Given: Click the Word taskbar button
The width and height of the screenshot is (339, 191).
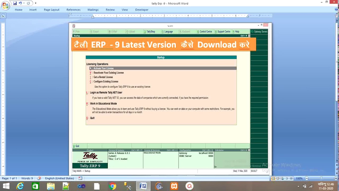Looking at the screenshot, I should tap(143, 186).
